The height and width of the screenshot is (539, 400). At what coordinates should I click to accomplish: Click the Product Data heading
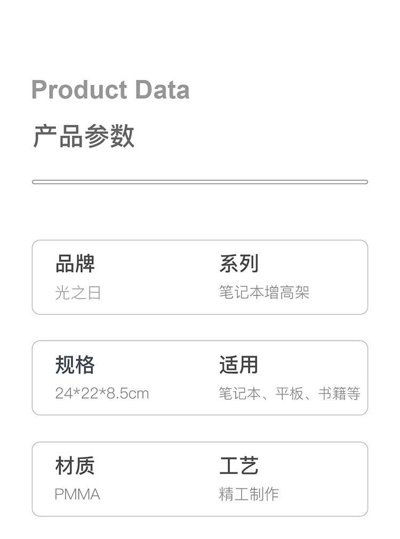click(x=110, y=90)
